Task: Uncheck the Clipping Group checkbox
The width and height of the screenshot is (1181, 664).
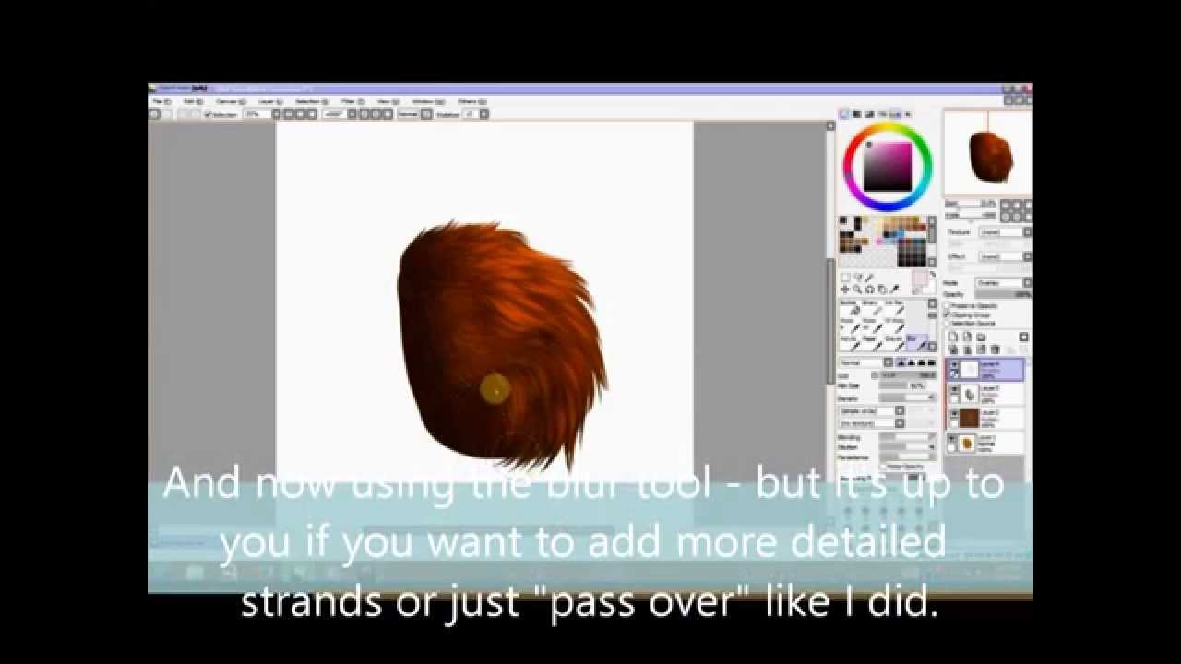Action: click(948, 314)
